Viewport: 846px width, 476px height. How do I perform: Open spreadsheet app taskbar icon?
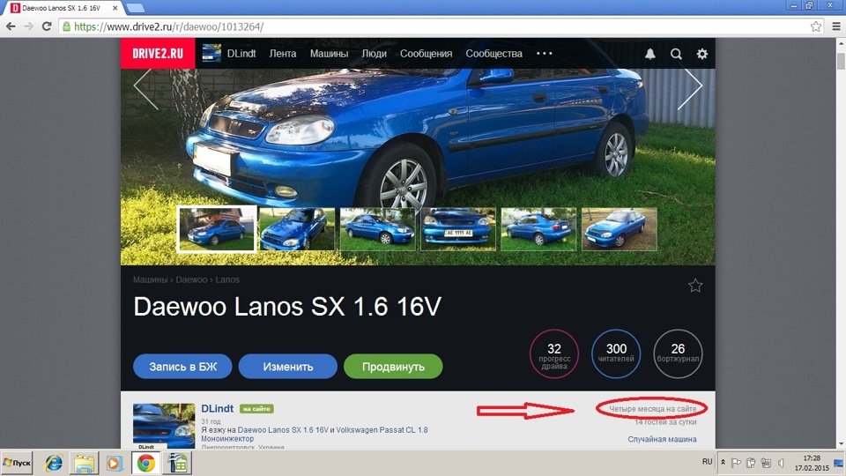[x=178, y=463]
